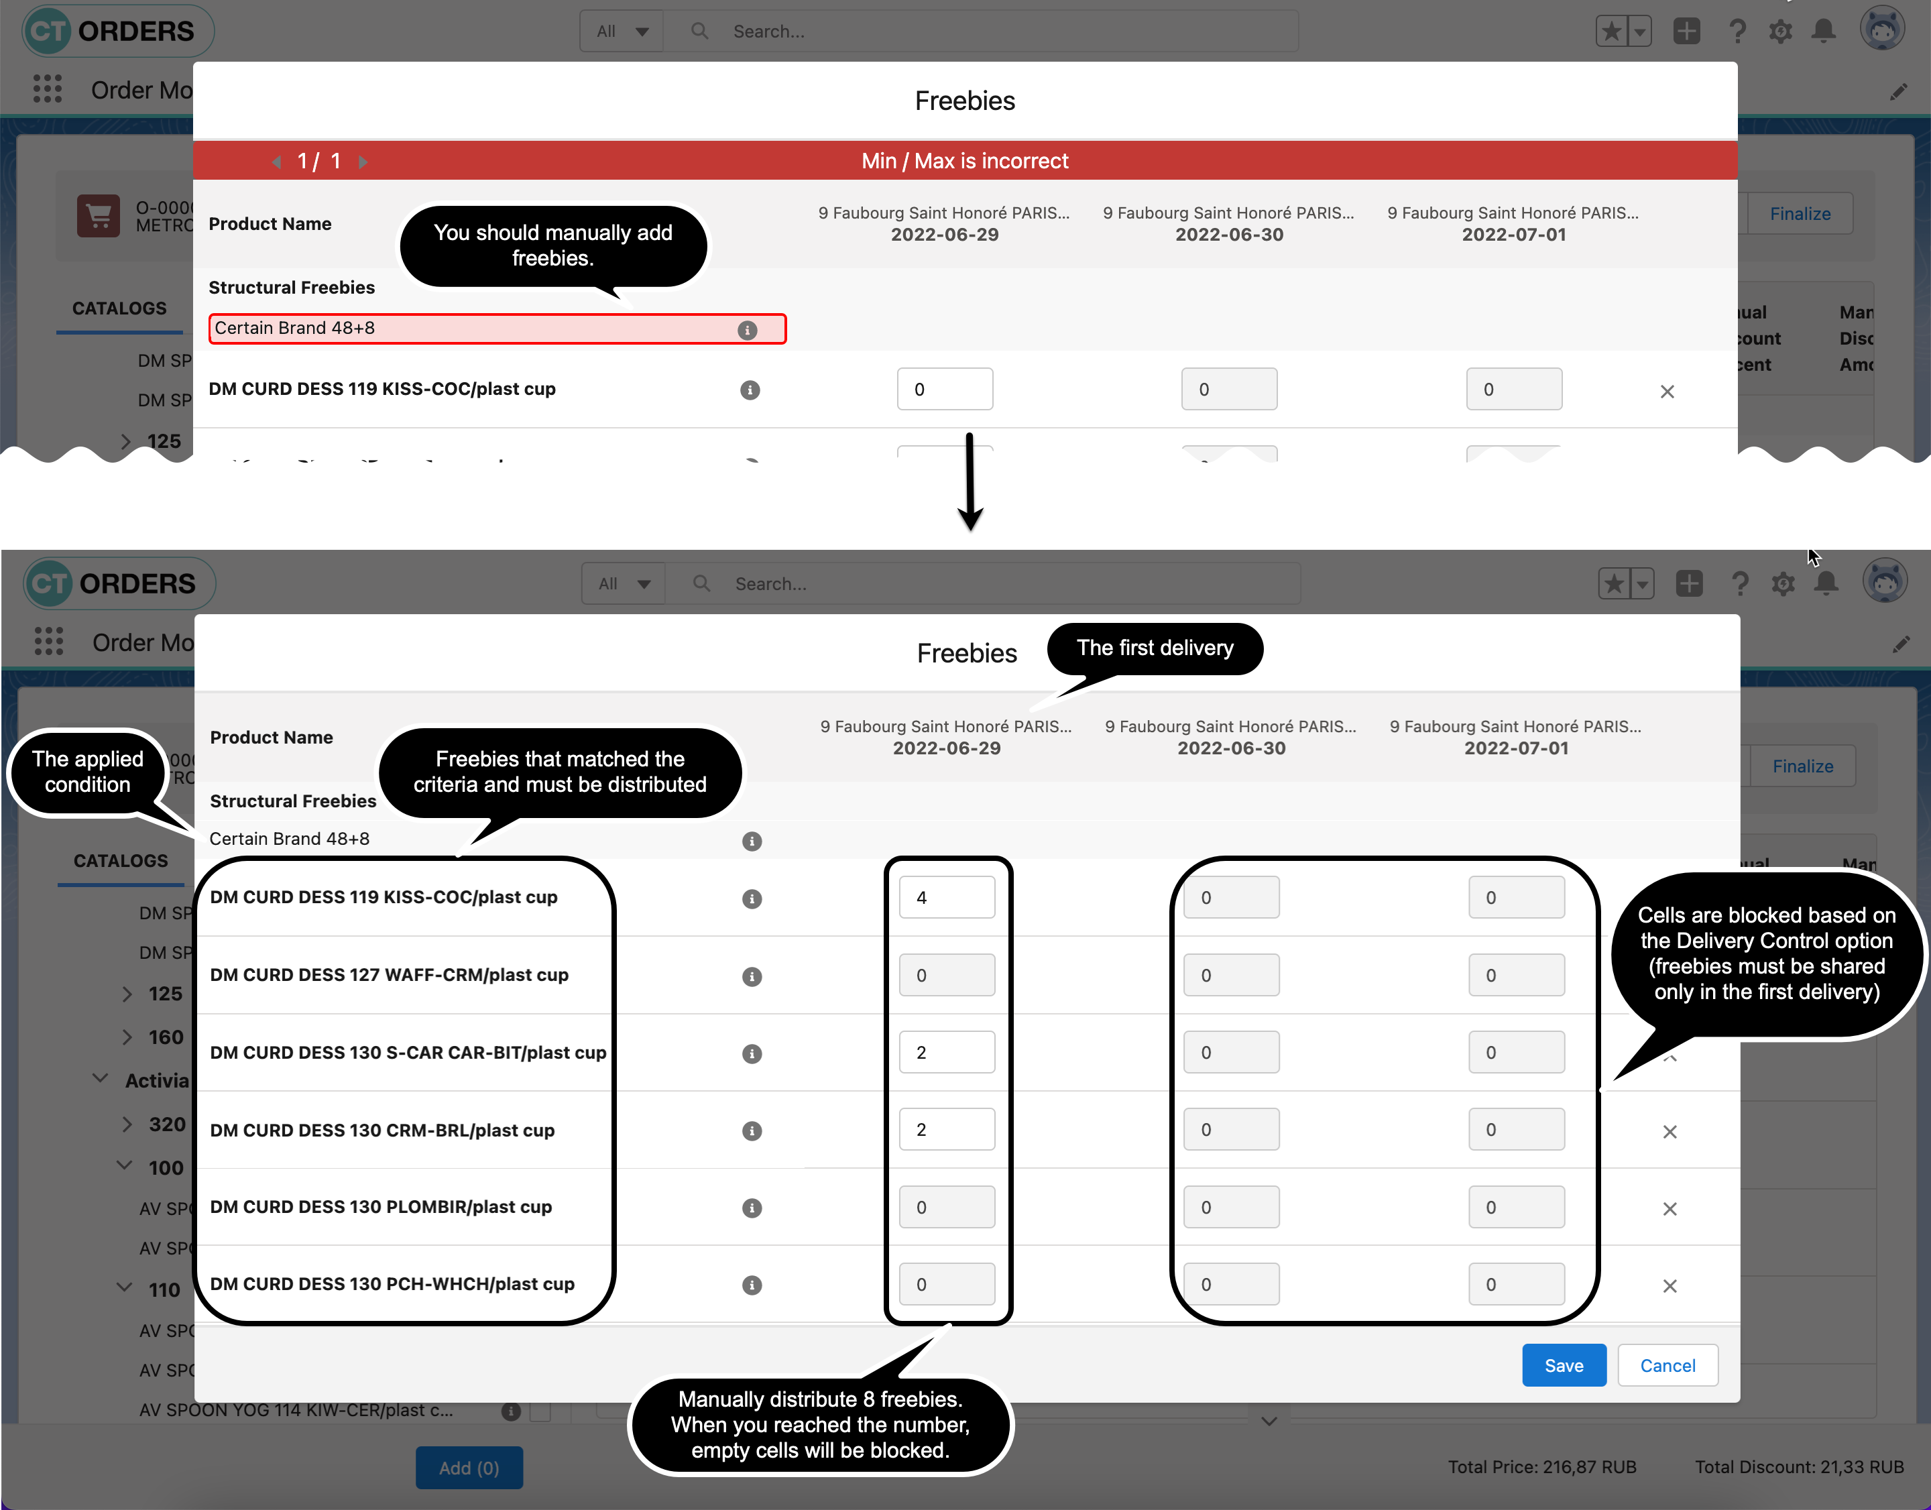Screen dimensions: 1931x1510
Task: Remove DM CURD DESS 130 PLOMBIR via X icon
Action: (1670, 1208)
